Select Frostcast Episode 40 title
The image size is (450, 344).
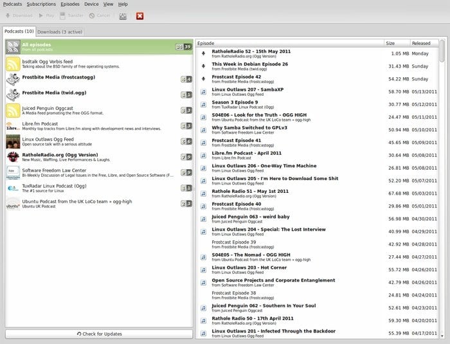pos(237,204)
